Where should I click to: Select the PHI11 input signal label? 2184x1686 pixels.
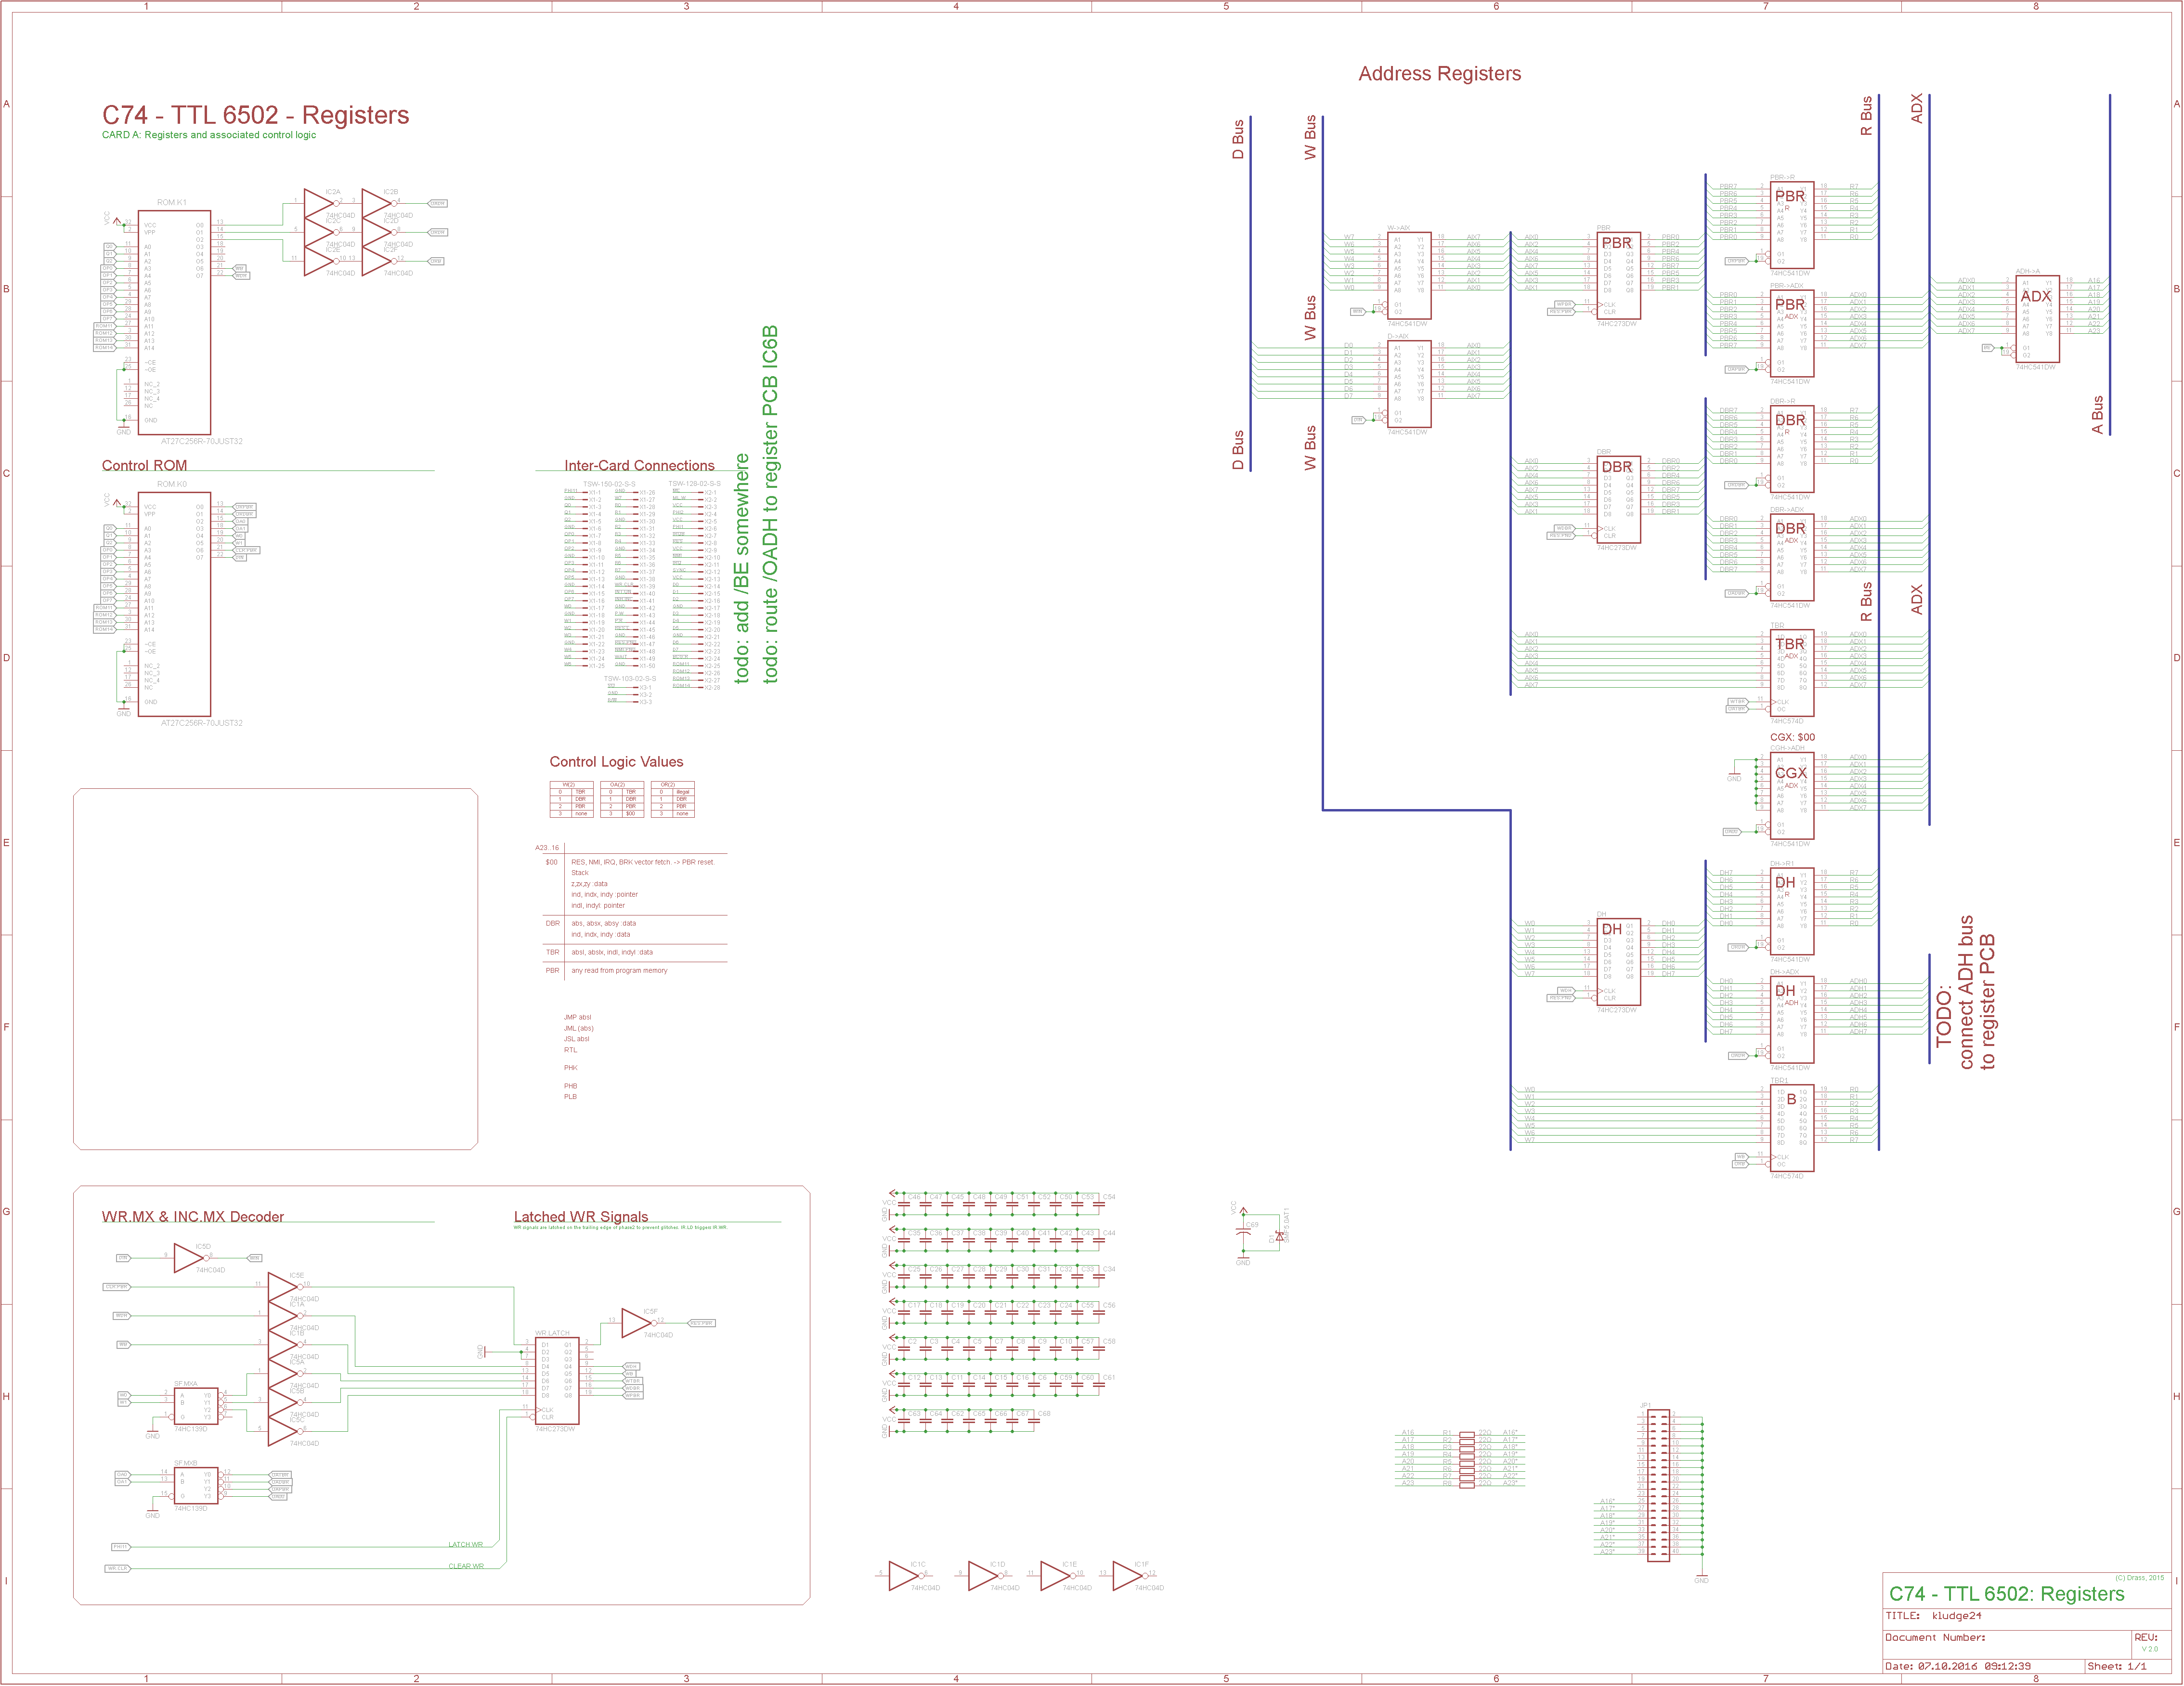click(x=120, y=1547)
